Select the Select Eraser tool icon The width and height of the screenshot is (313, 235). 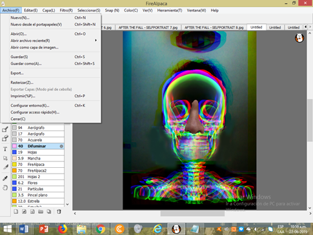[x=5, y=138]
